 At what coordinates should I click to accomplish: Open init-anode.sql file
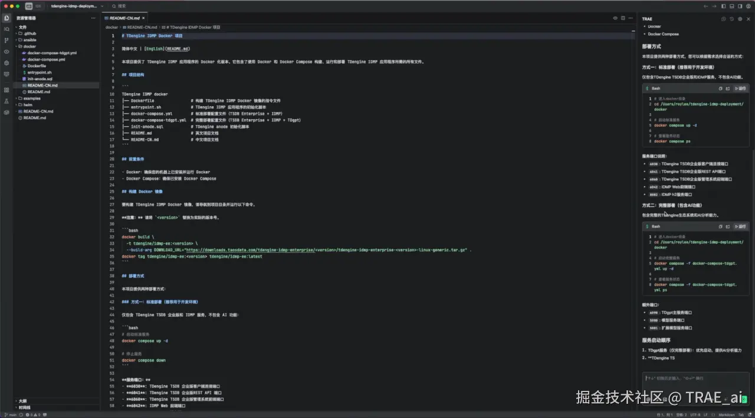40,78
